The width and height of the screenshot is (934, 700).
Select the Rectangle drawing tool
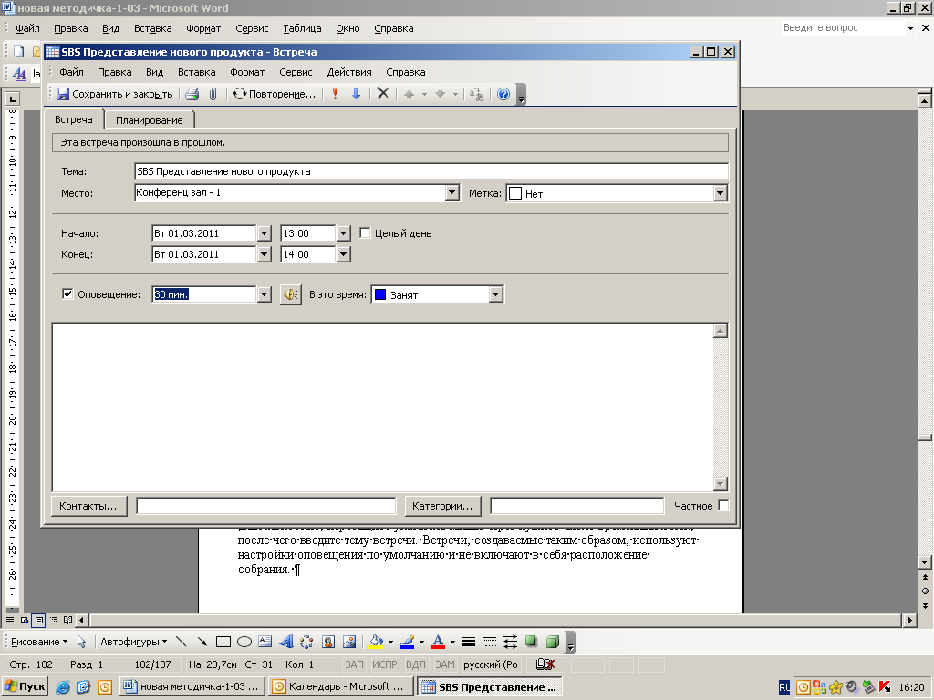coord(223,642)
